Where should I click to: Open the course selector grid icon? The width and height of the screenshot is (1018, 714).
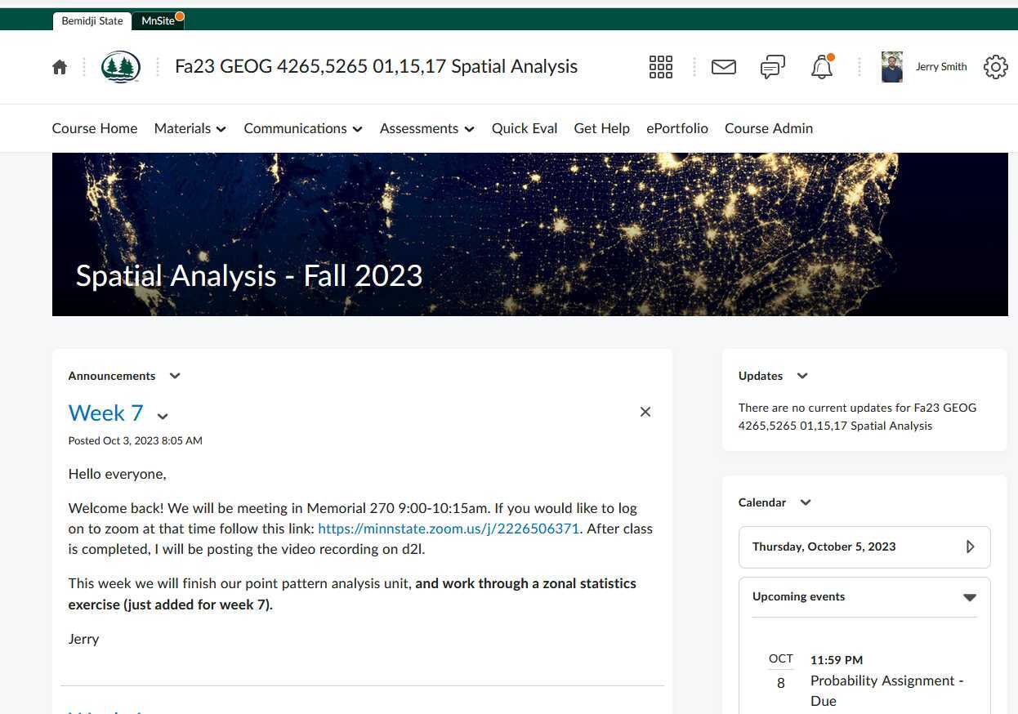[x=660, y=67]
